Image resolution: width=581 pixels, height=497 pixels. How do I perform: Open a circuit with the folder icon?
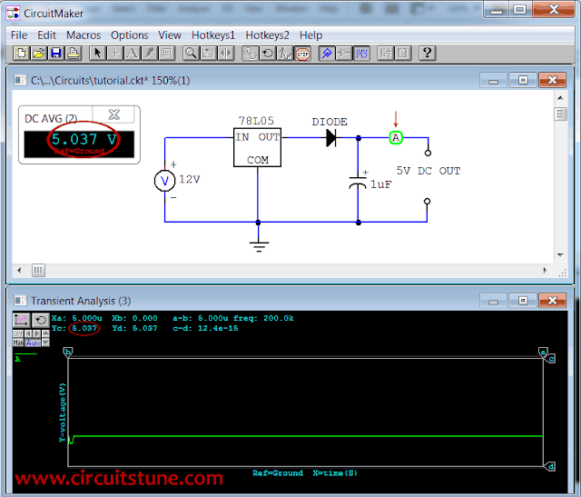pos(38,54)
